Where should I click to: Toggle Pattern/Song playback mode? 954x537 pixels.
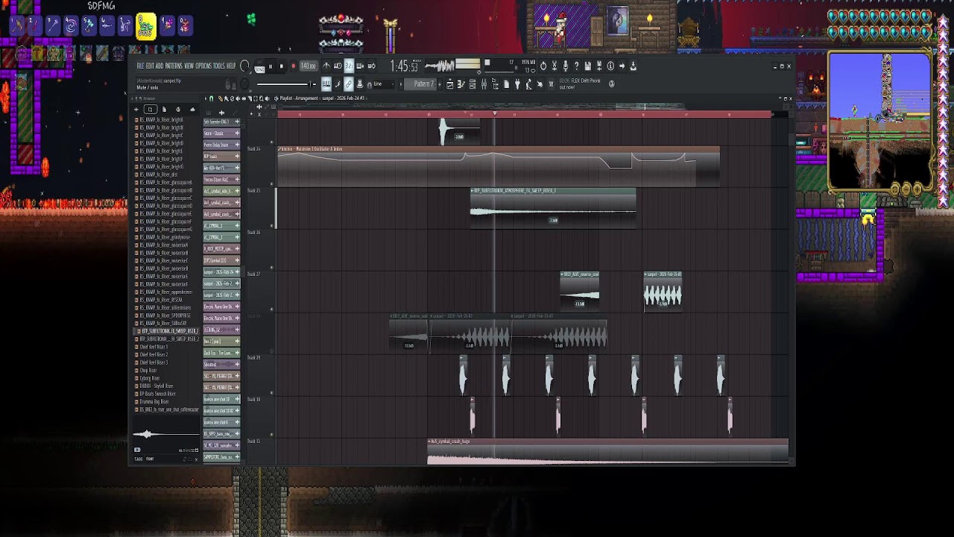pos(259,68)
